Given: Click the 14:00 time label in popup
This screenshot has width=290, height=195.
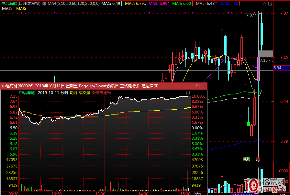Looking at the screenshot, I should tap(143, 193).
